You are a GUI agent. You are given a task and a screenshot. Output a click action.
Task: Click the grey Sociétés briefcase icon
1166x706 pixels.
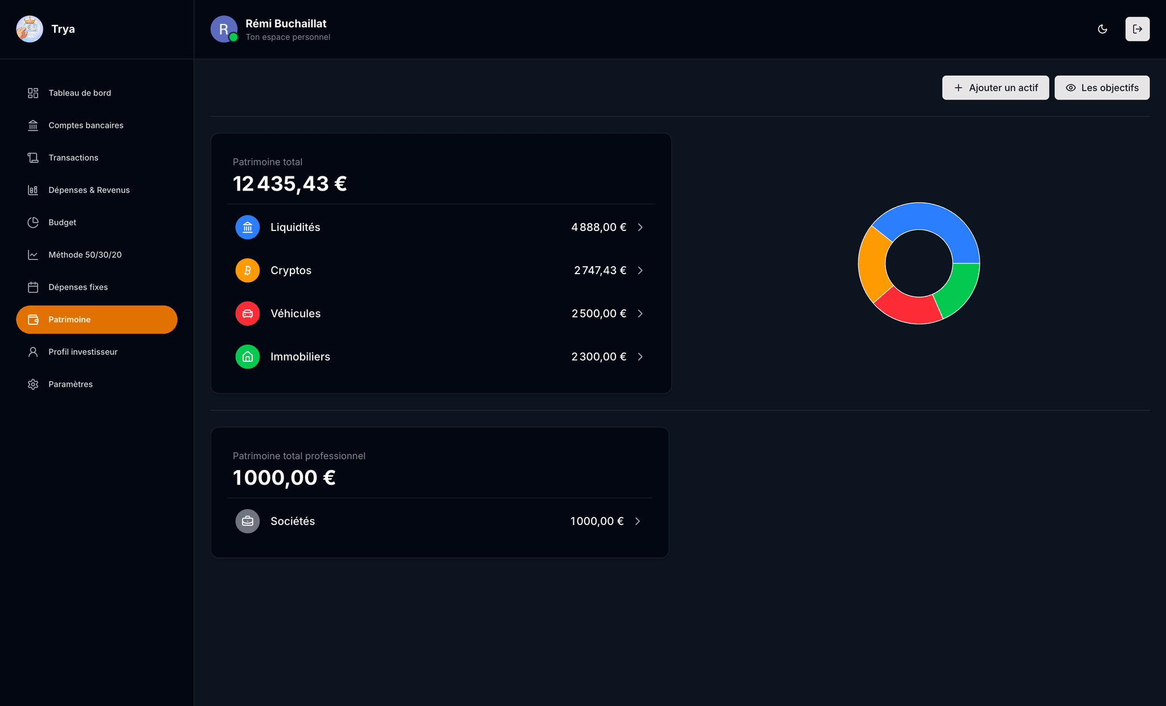pyautogui.click(x=248, y=521)
